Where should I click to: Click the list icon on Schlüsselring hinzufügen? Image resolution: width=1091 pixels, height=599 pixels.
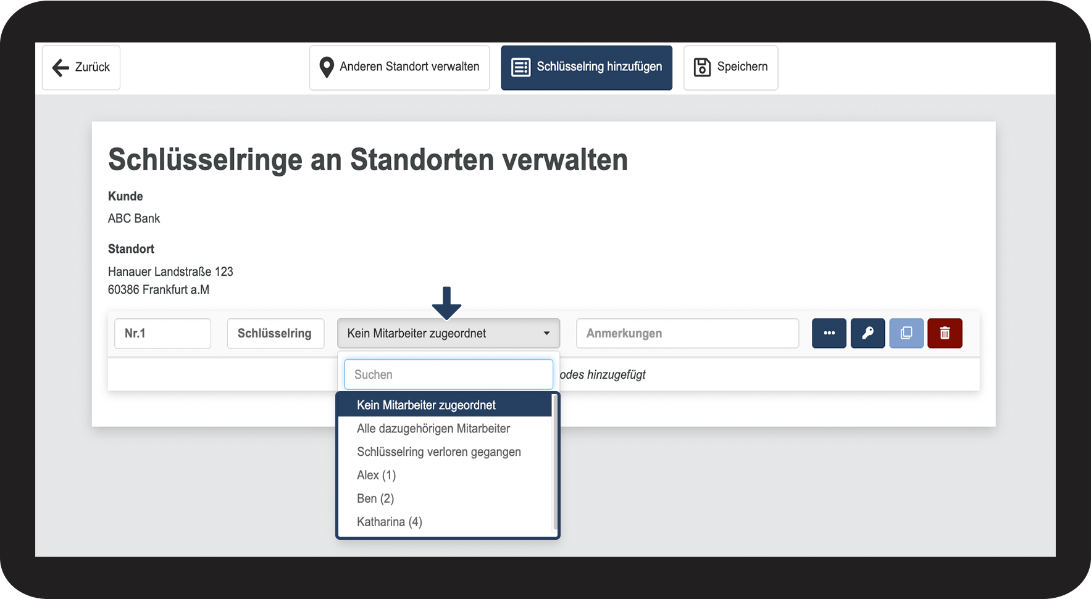tap(520, 67)
